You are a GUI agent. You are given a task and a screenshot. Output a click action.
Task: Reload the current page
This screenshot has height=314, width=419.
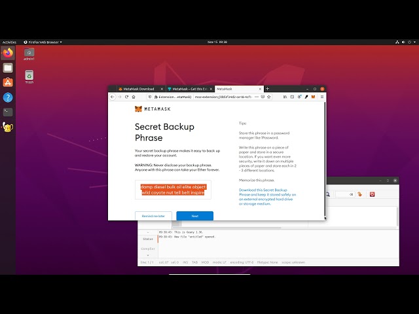pos(126,97)
